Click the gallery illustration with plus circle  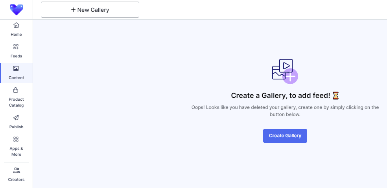[285, 71]
